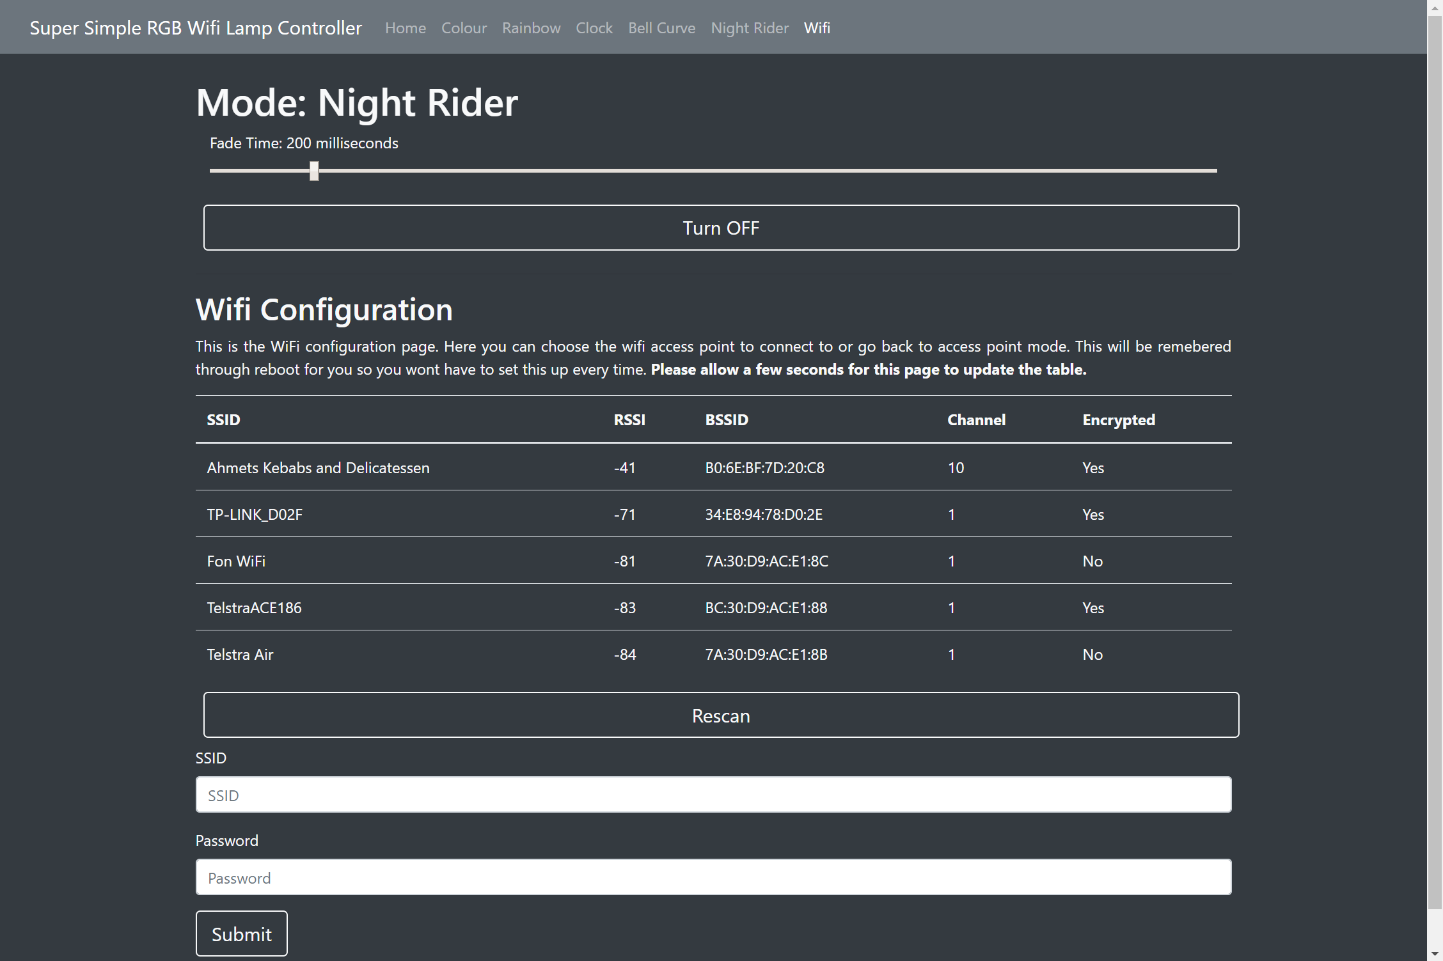Click the Wifi configuration icon
The height and width of the screenshot is (961, 1443).
pos(817,27)
